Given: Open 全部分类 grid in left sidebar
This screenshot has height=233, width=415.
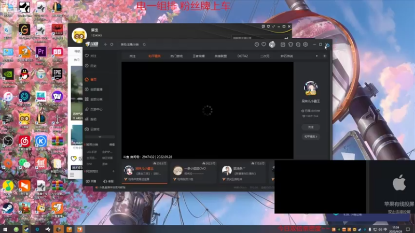Looking at the screenshot, I should [94, 99].
